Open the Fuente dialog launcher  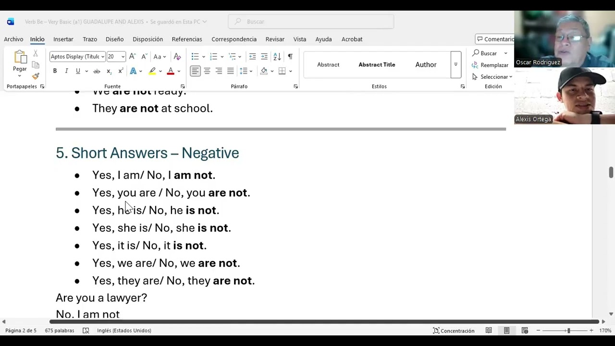click(183, 86)
